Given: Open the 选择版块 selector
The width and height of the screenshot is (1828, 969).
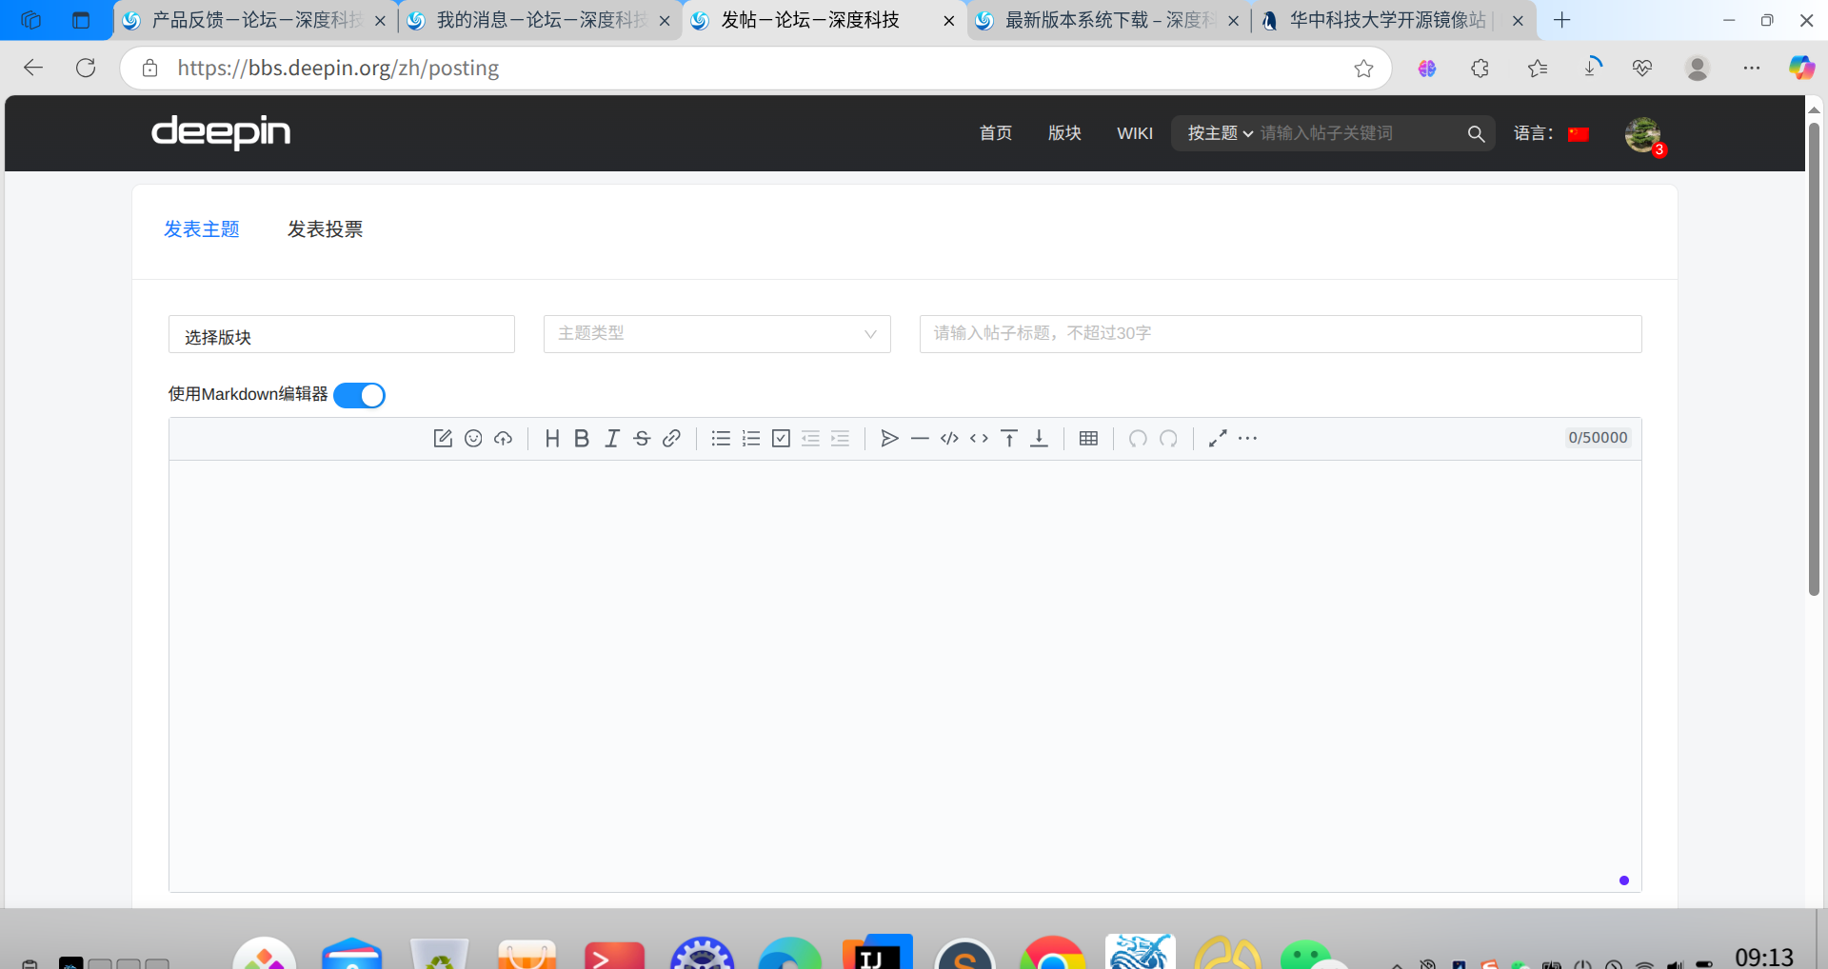Looking at the screenshot, I should pos(342,334).
